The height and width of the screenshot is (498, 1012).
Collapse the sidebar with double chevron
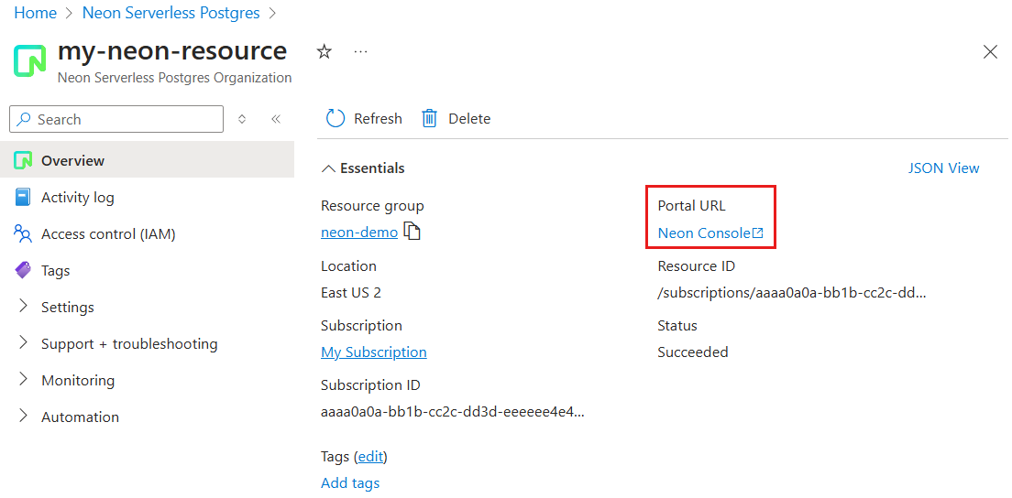click(x=276, y=119)
